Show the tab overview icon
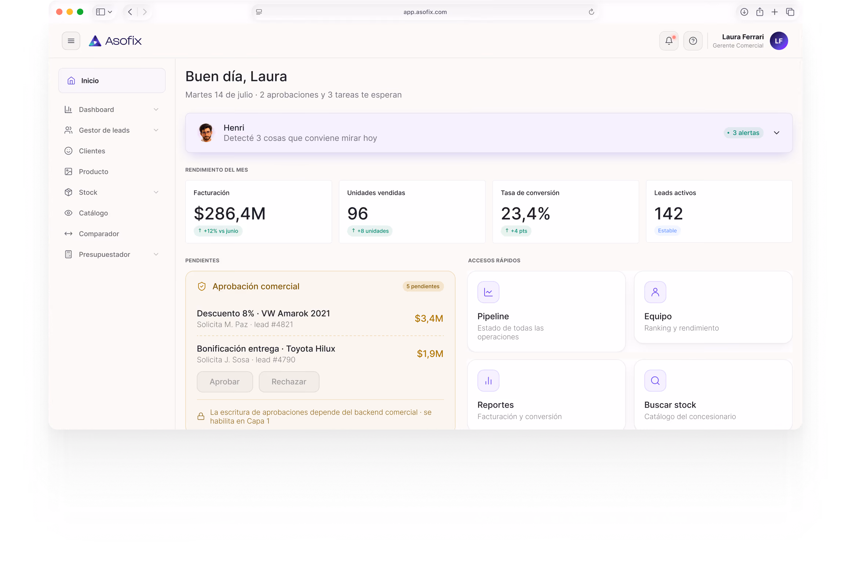 (790, 12)
